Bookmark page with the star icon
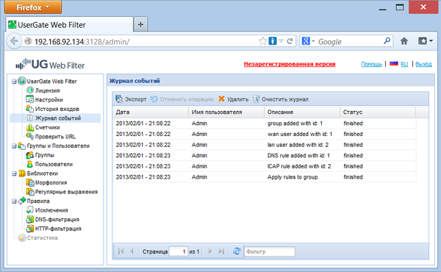Screen dimensions: 441x272 (x=262, y=41)
